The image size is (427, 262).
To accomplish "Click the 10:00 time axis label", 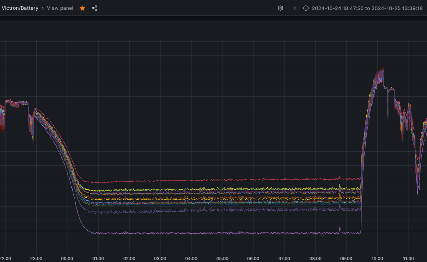I will pyautogui.click(x=377, y=258).
